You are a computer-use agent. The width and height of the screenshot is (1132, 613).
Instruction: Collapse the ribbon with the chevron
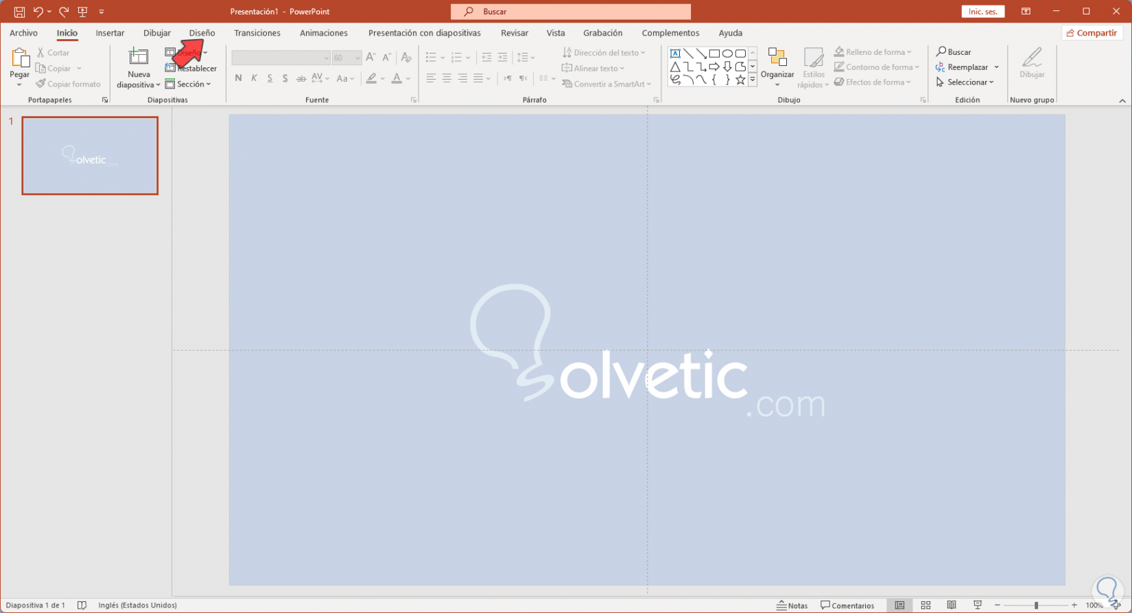(1122, 100)
